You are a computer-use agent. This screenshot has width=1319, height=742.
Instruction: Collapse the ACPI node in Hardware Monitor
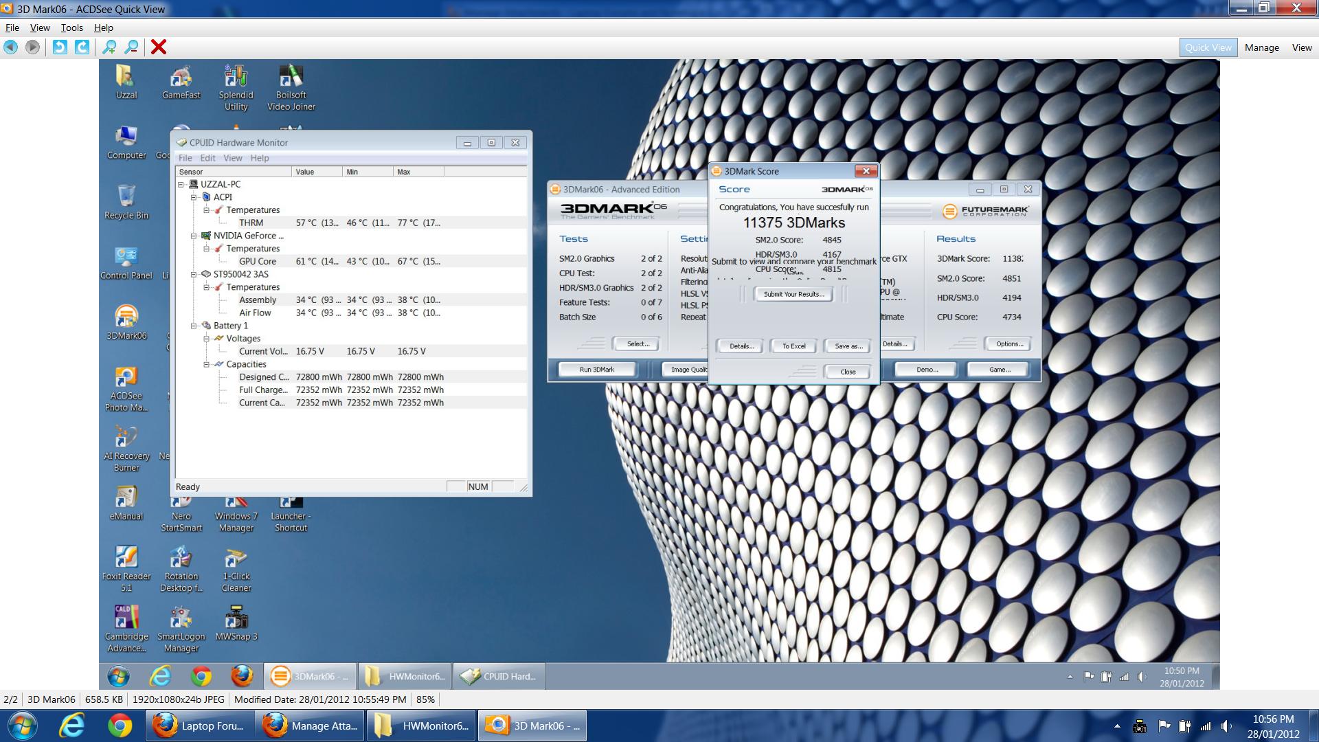tap(194, 197)
